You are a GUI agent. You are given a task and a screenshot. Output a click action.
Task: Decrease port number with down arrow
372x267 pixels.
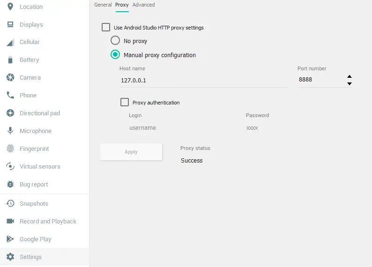350,84
